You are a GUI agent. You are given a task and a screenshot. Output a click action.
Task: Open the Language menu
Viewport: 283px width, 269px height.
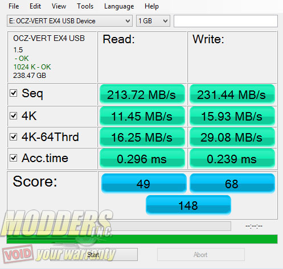point(119,6)
